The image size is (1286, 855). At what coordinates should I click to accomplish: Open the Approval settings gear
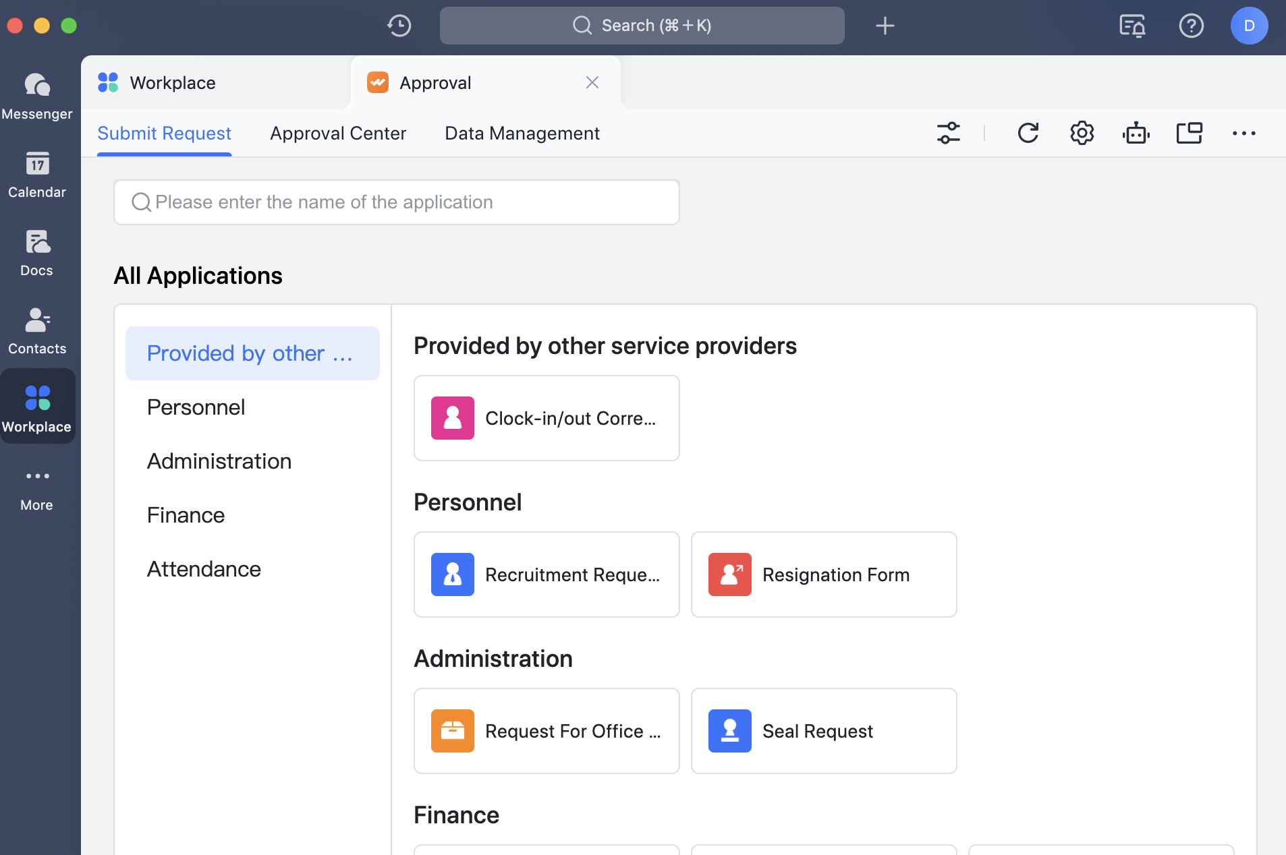pos(1081,133)
